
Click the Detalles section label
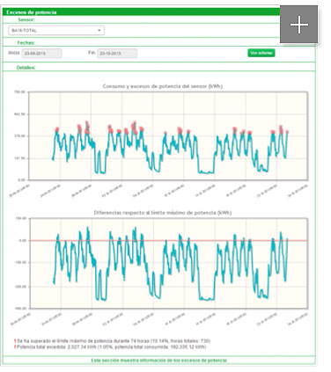pyautogui.click(x=26, y=68)
